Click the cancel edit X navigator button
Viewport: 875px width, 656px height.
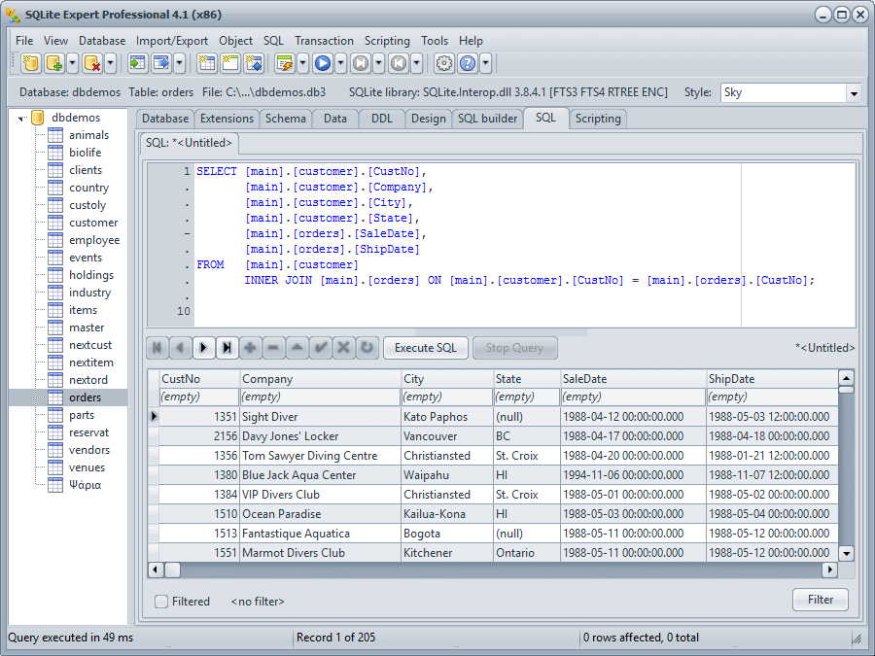point(343,348)
